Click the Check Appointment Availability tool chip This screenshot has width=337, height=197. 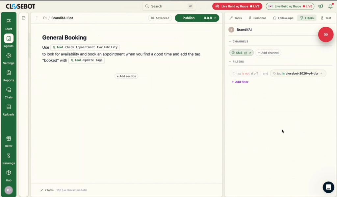[x=85, y=47]
